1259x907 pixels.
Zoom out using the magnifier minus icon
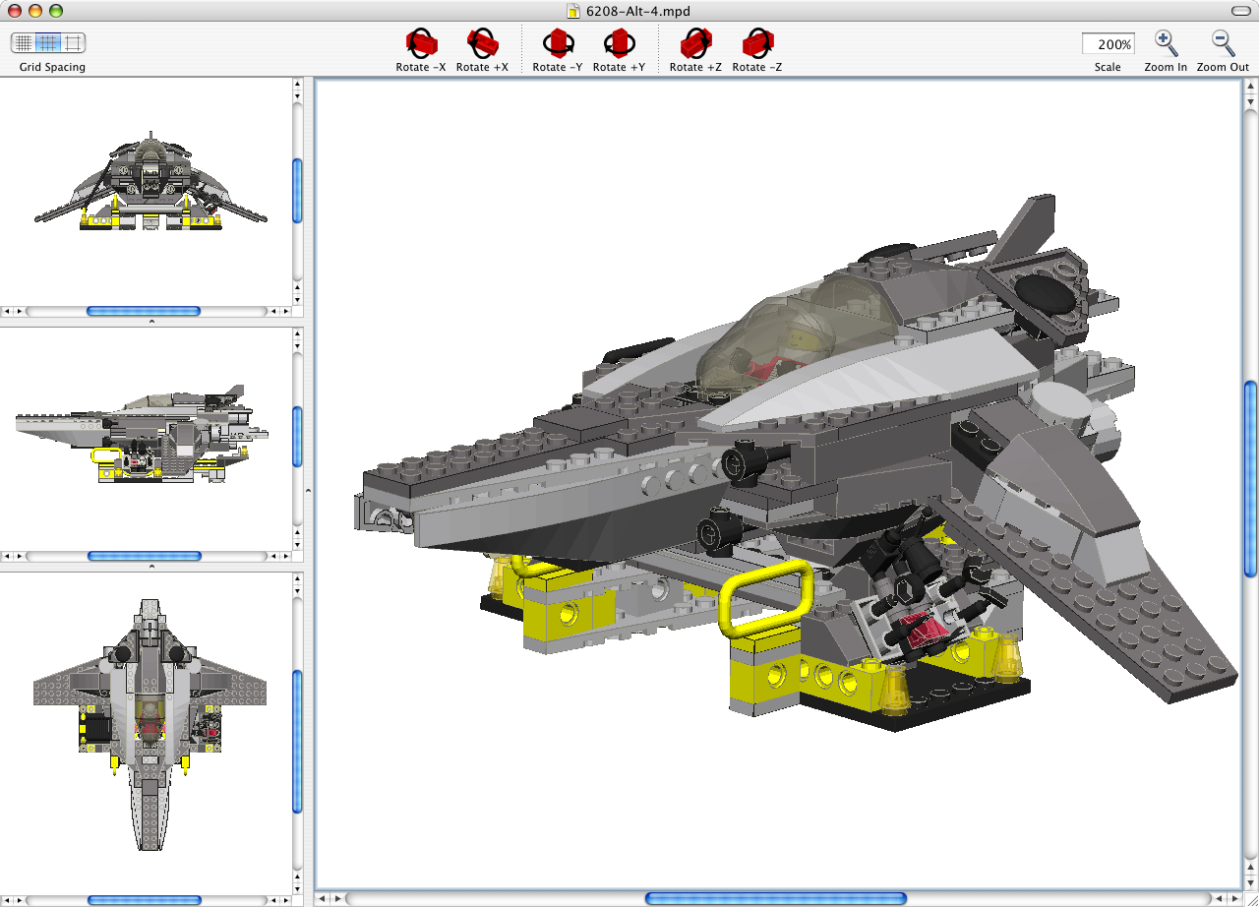[x=1222, y=43]
